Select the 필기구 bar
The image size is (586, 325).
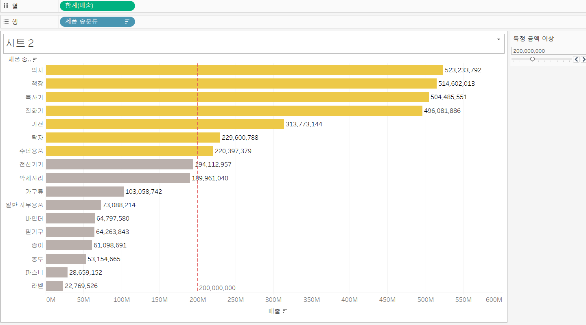[70, 232]
